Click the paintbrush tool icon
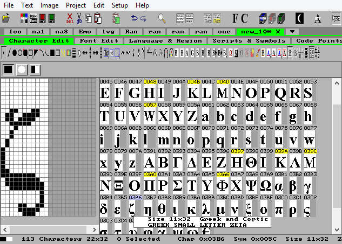 pyautogui.click(x=258, y=53)
